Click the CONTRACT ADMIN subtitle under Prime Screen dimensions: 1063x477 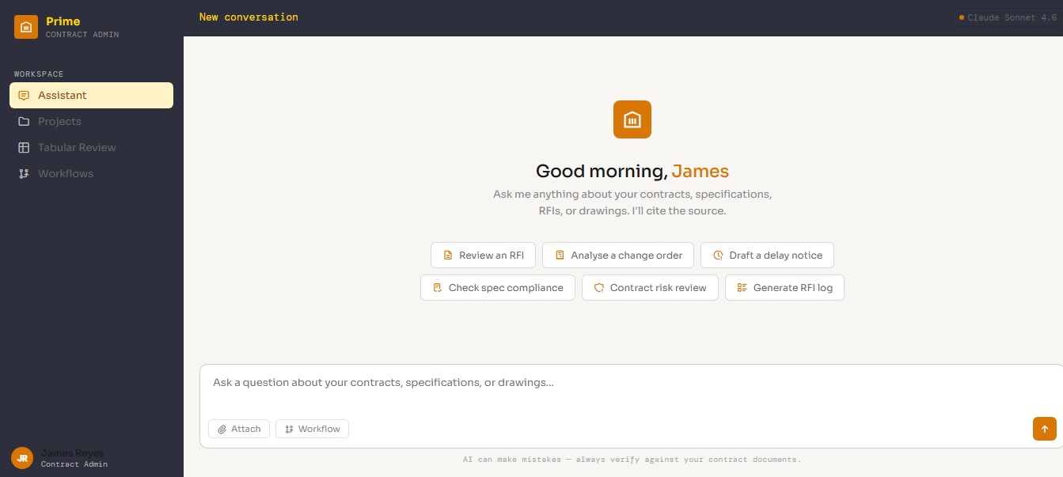point(82,35)
